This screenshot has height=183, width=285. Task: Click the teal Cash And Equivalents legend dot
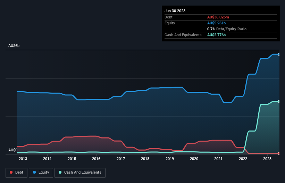[x=60, y=172]
